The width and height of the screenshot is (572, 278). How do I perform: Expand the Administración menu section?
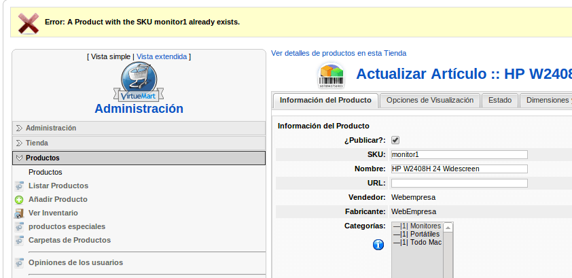(x=139, y=128)
